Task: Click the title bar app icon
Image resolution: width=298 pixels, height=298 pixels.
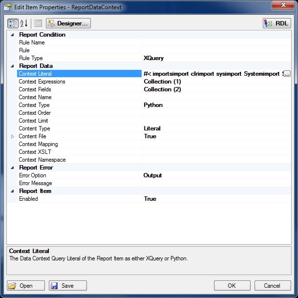Action: (x=8, y=7)
